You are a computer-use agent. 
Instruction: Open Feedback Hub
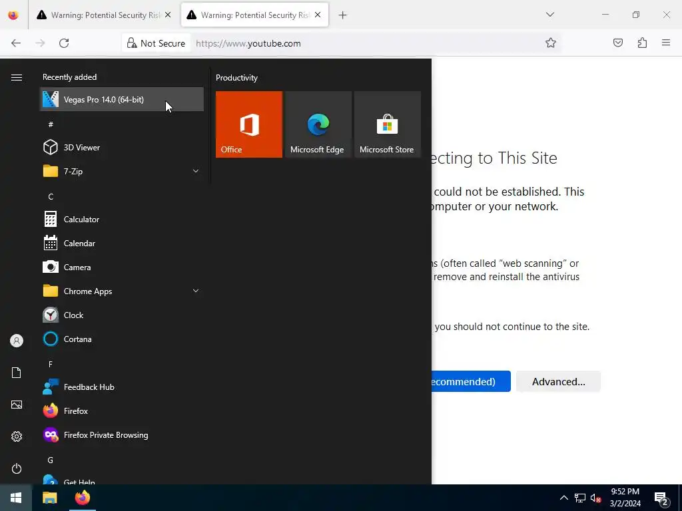tap(122, 387)
